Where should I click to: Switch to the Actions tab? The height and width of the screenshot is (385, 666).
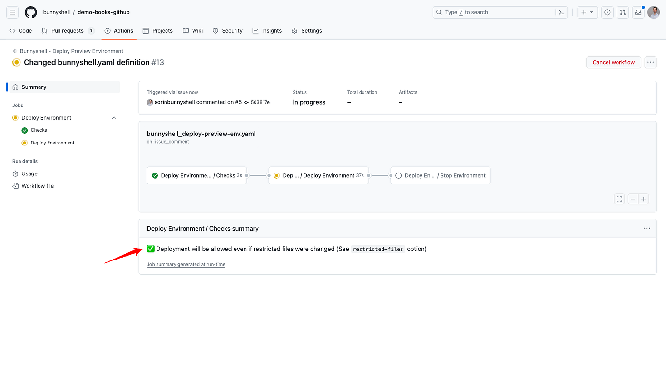coord(119,31)
